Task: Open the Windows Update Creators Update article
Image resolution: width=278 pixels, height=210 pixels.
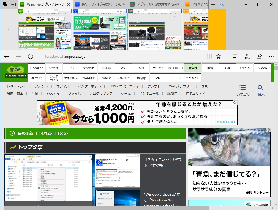Action: tap(162, 200)
